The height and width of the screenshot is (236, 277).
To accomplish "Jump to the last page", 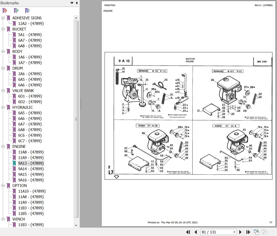I will point(248,232).
